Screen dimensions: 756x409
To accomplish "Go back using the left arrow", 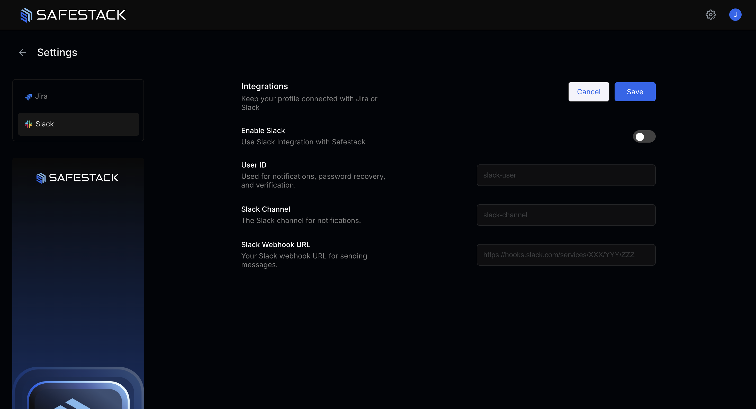I will (23, 52).
